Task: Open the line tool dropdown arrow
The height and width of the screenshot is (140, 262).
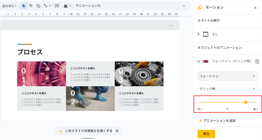Action: (50, 6)
